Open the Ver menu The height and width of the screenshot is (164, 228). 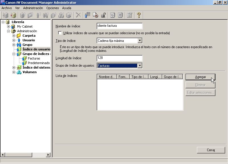[17, 8]
